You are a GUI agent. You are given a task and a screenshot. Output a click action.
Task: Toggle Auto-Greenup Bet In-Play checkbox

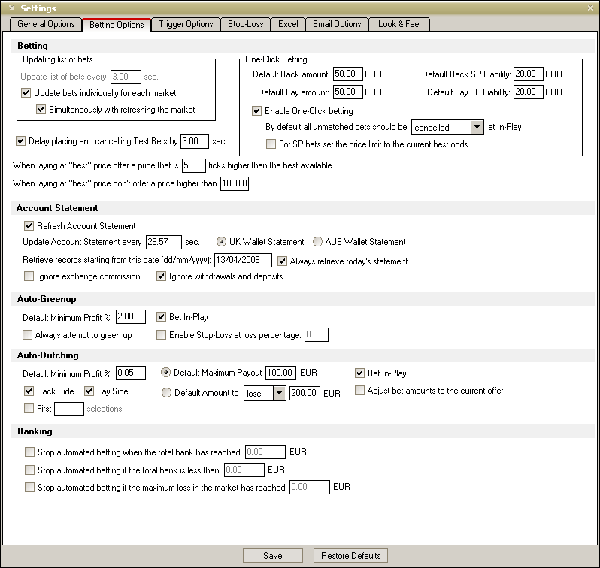point(161,317)
